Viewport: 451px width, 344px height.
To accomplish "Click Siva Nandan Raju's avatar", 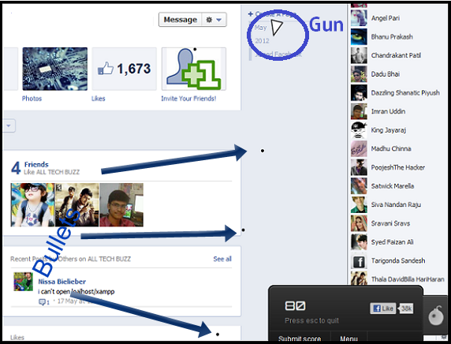I will click(x=359, y=204).
